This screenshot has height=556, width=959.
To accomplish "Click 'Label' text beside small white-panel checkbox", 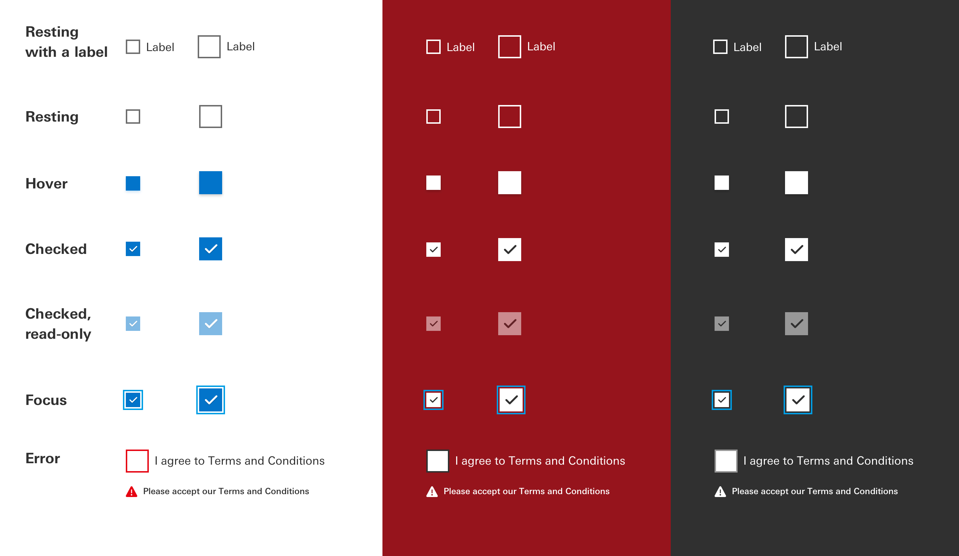I will (160, 47).
